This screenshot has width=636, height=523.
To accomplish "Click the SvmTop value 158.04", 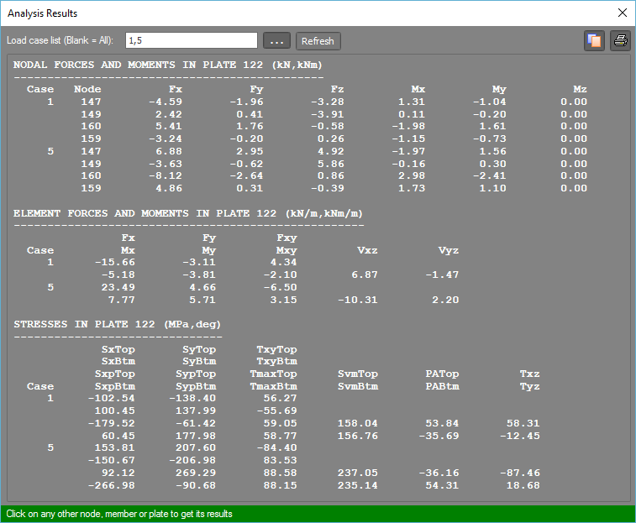I will [x=358, y=423].
